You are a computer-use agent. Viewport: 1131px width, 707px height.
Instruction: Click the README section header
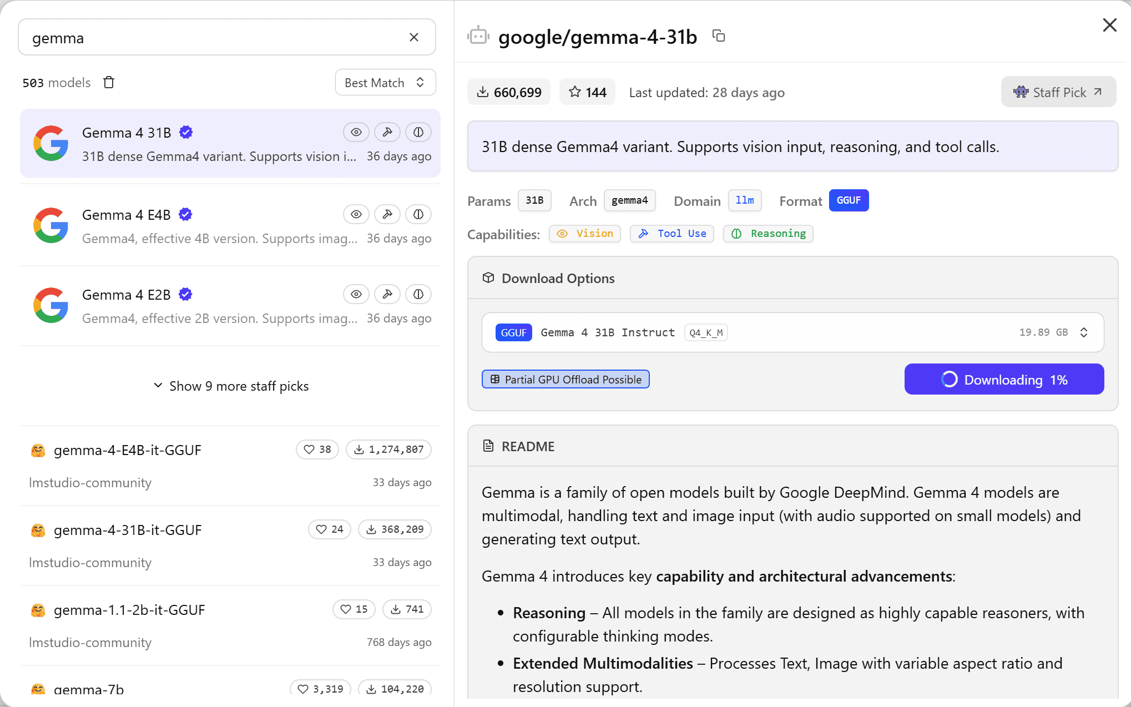tap(792, 446)
